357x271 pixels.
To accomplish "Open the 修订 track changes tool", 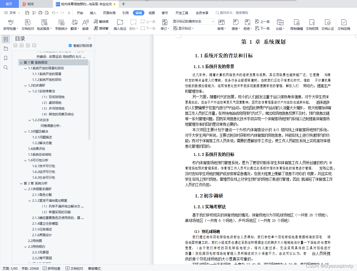I will point(165,25).
